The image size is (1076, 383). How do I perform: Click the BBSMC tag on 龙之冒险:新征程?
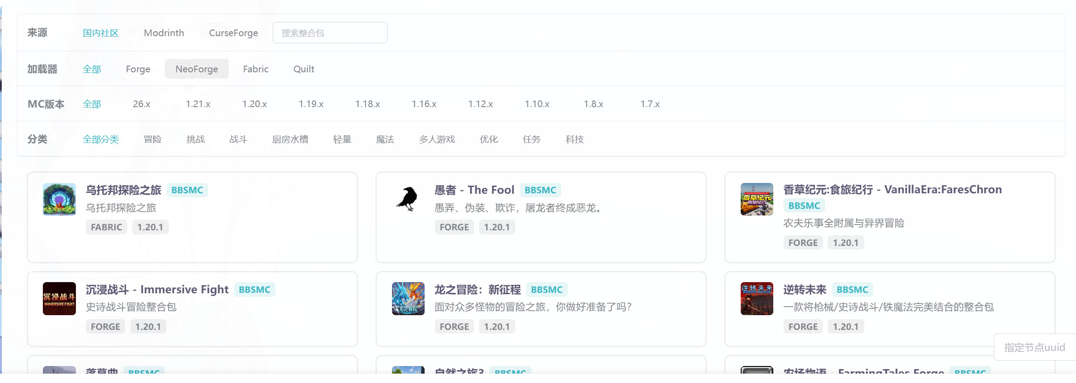pyautogui.click(x=546, y=290)
